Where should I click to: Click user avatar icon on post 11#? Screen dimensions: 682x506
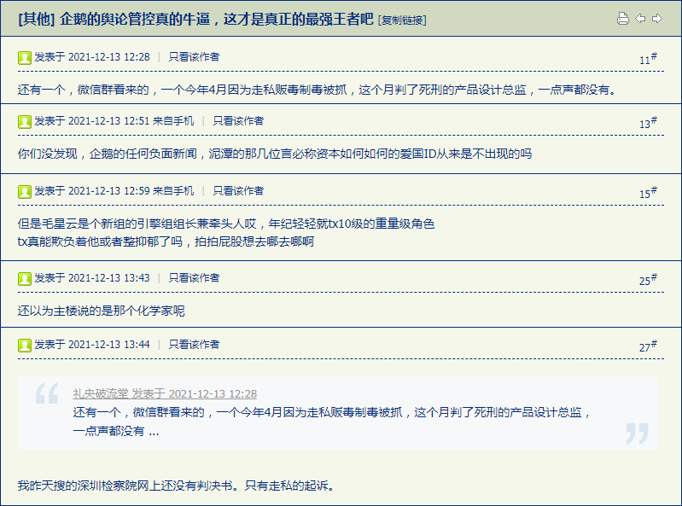25,57
